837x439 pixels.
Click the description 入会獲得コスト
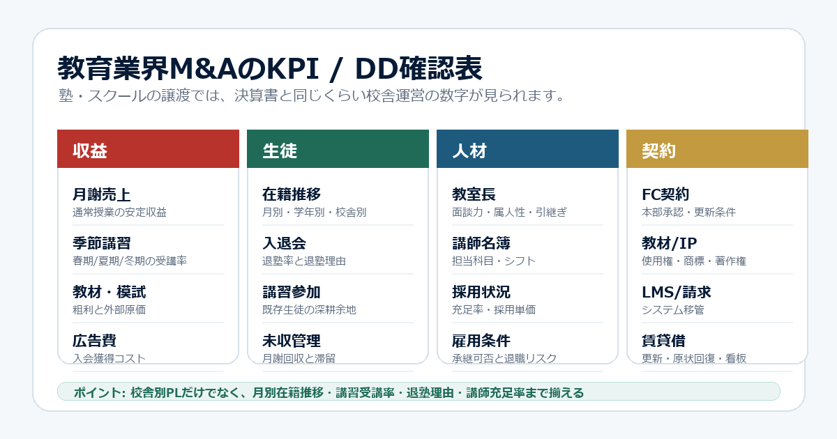(x=110, y=358)
